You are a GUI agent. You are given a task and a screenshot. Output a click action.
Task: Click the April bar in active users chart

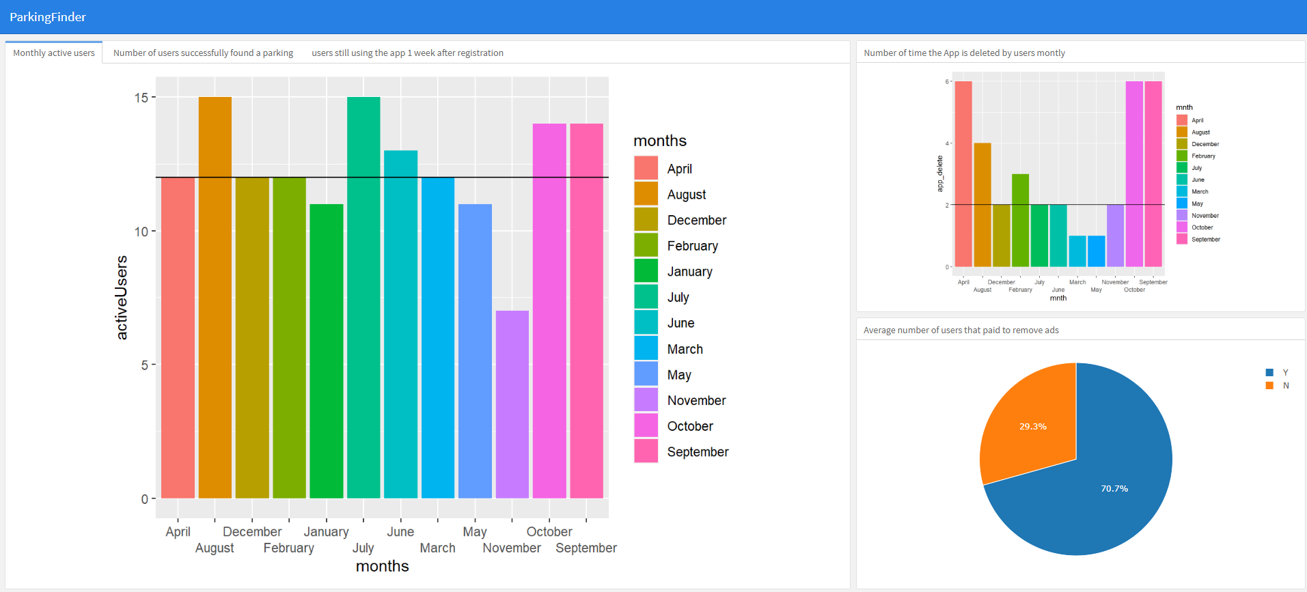pyautogui.click(x=178, y=338)
